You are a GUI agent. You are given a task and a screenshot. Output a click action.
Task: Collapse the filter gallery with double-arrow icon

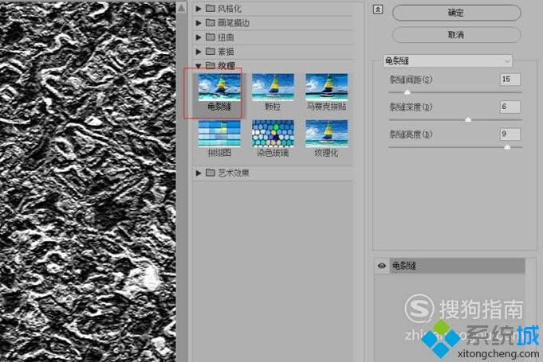(378, 10)
